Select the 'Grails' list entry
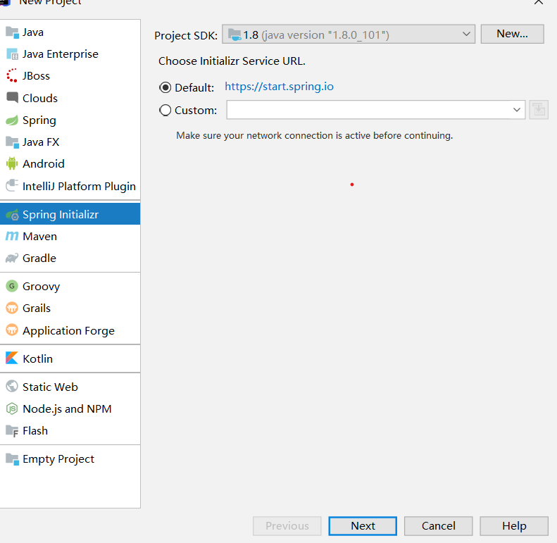Screen dimensions: 557x543 coord(70,308)
